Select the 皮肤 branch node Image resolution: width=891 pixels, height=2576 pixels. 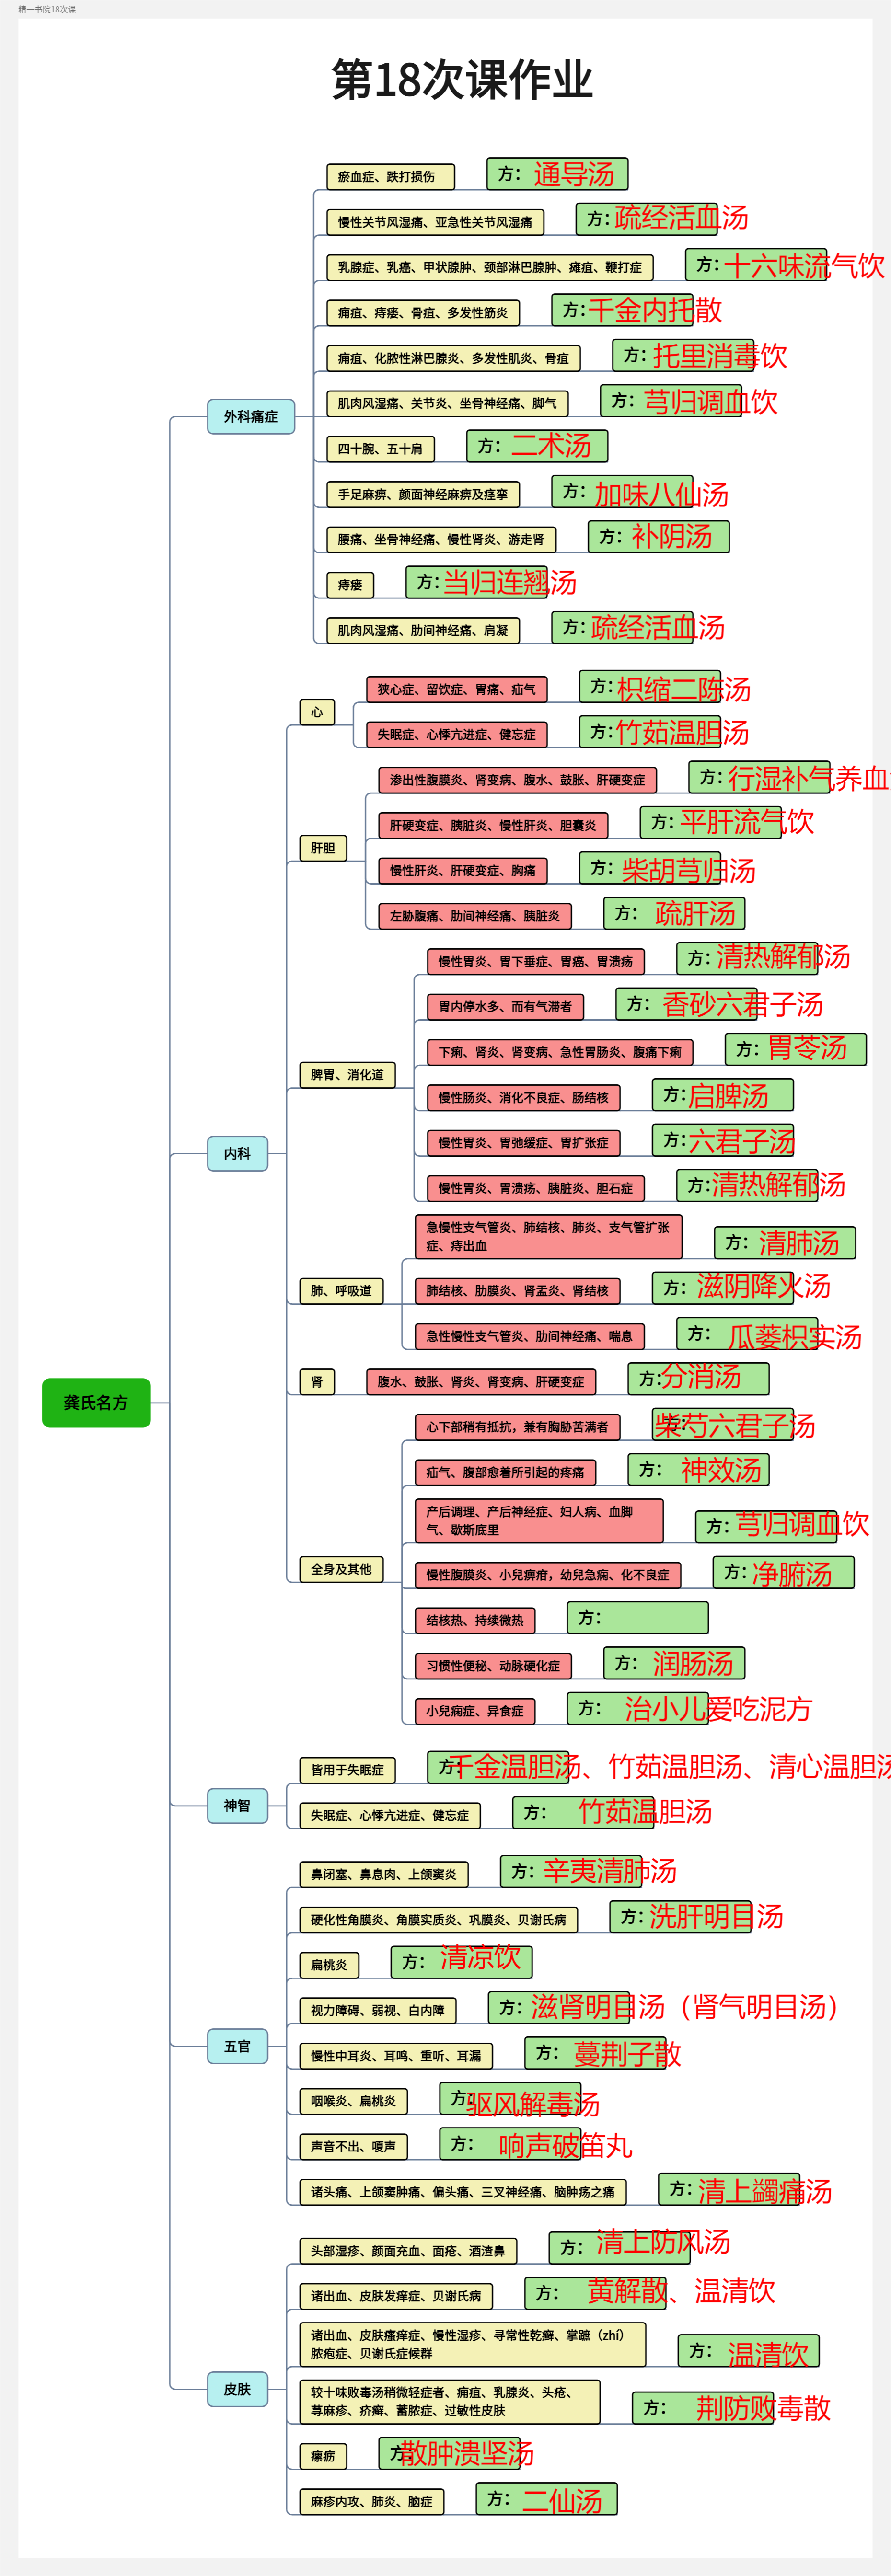(x=238, y=2389)
